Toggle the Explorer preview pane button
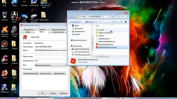Image resolution: width=177 pixels, height=99 pixels. point(121,22)
